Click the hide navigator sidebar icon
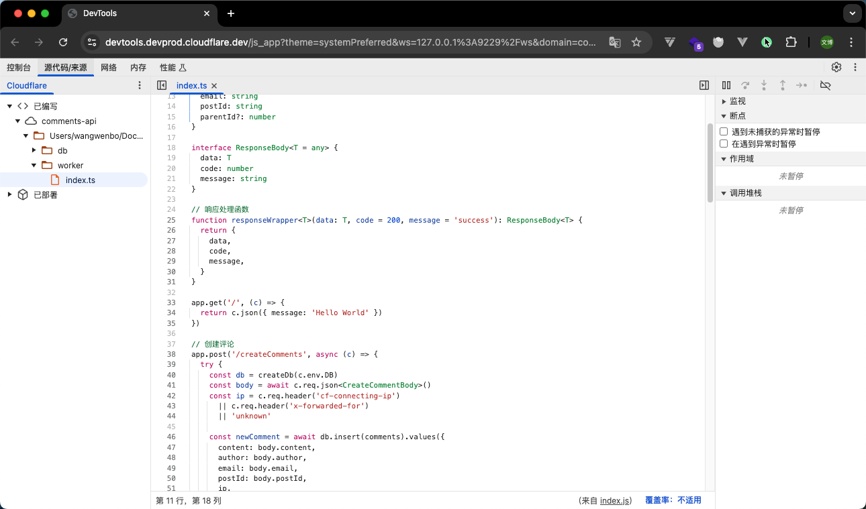The image size is (866, 509). pos(162,85)
